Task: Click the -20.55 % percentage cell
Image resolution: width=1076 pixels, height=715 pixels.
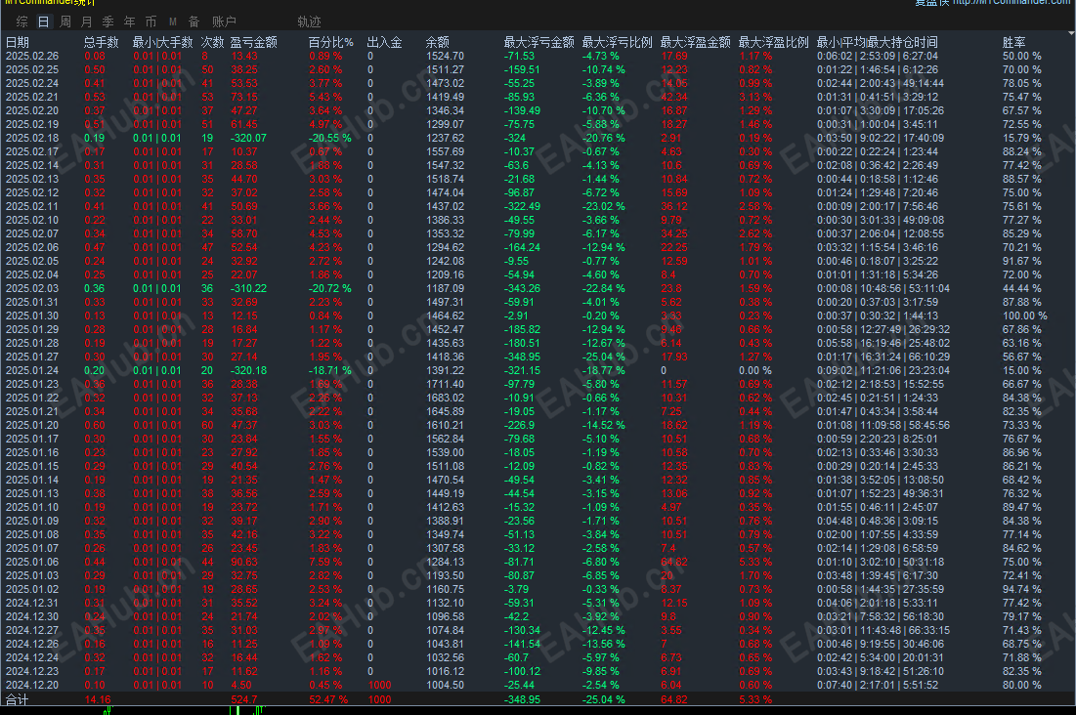Action: [330, 138]
